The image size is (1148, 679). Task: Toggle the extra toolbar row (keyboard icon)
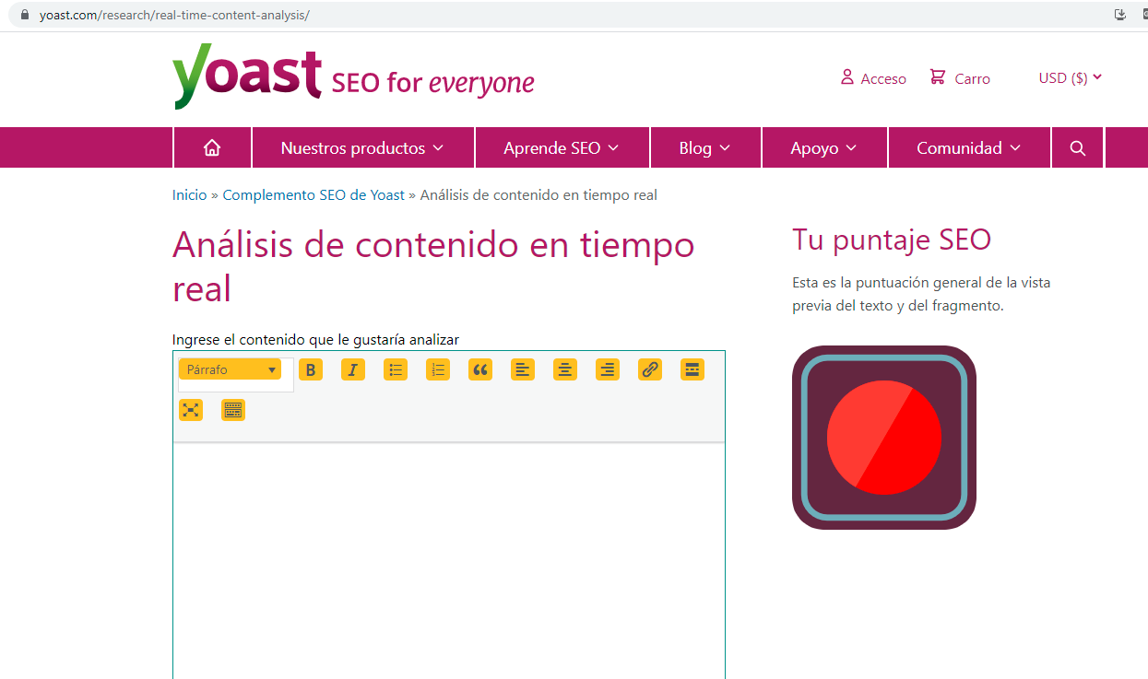(x=233, y=410)
